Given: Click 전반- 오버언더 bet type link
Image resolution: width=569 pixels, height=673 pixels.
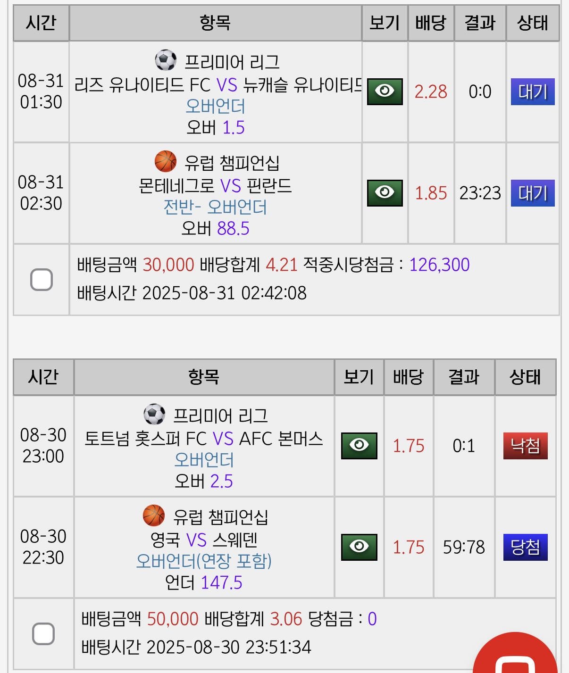Looking at the screenshot, I should click(x=215, y=207).
